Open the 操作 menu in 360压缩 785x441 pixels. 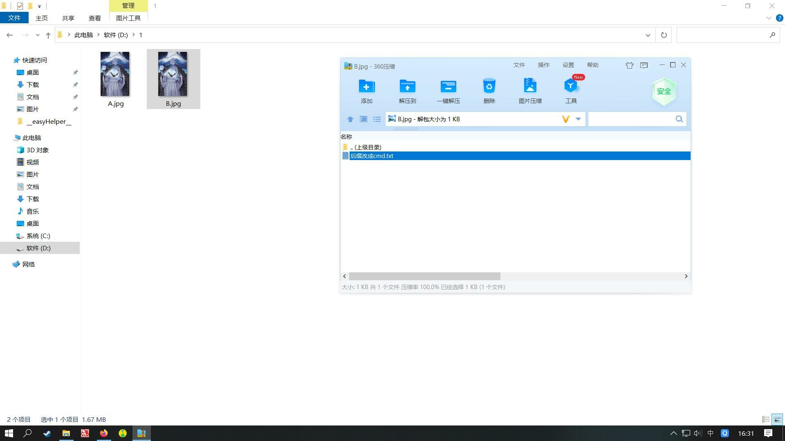[x=543, y=65]
